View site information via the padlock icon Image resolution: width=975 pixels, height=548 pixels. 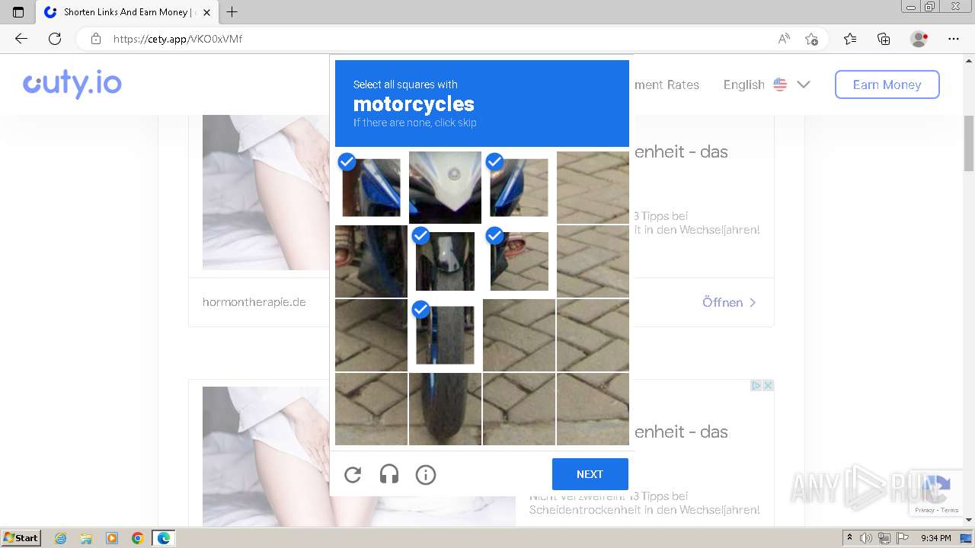tap(95, 39)
